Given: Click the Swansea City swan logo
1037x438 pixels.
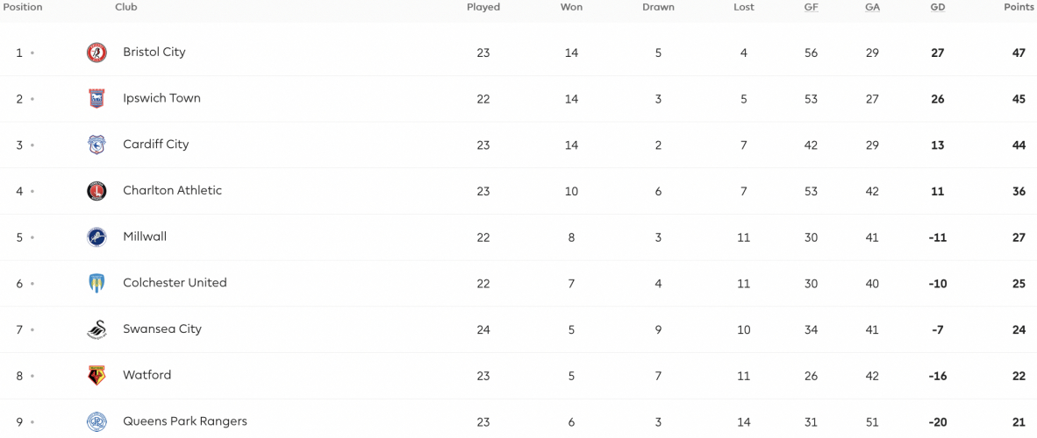Looking at the screenshot, I should (x=97, y=329).
